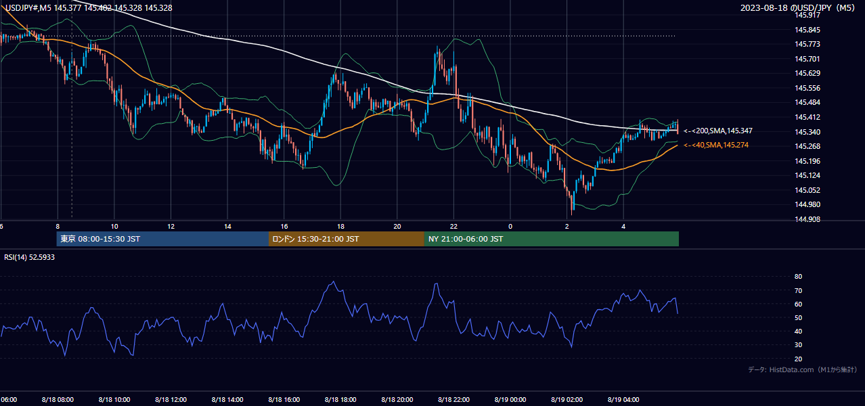
Task: Click hour label 14 on the candlestick time axis
Action: coord(227,226)
